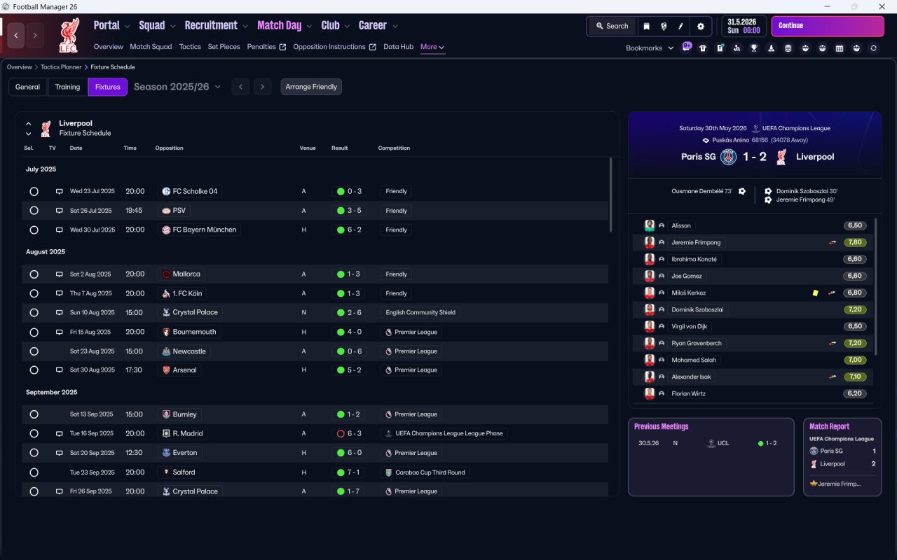Open the trophy shortcut icon
This screenshot has width=897, height=560.
(754, 48)
